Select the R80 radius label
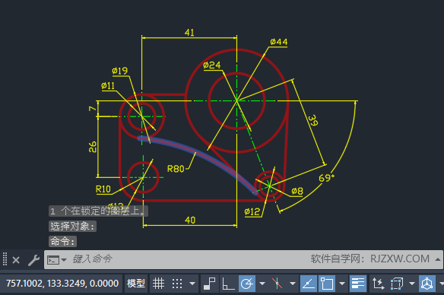Viewport: 444px width, 295px height. pos(176,169)
